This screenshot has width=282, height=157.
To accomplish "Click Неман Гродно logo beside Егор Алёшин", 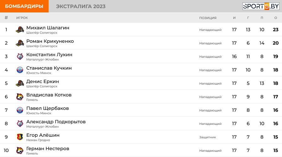I will click(x=20, y=137).
